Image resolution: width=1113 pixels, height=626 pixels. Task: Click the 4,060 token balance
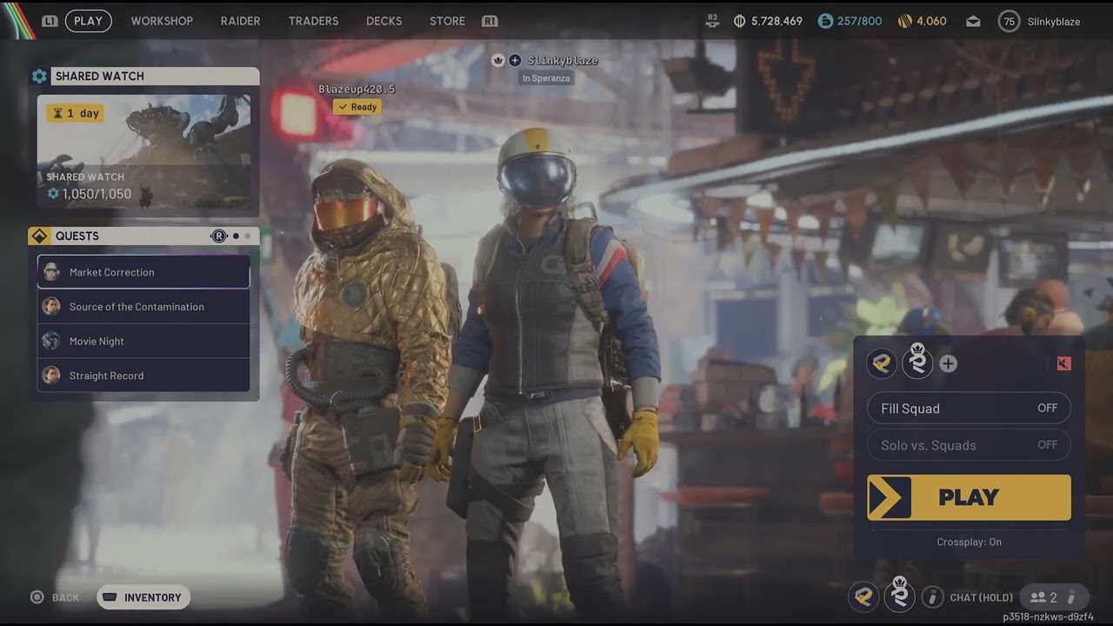click(x=931, y=21)
